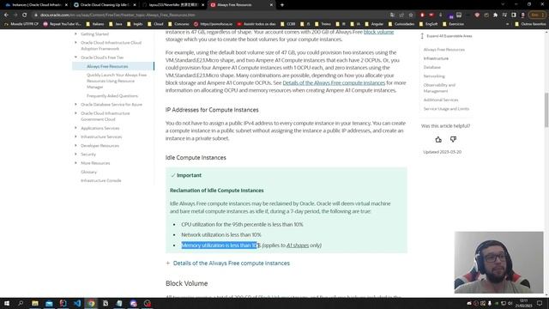The image size is (549, 309).
Task: Open Windows Start menu
Action: (7, 303)
